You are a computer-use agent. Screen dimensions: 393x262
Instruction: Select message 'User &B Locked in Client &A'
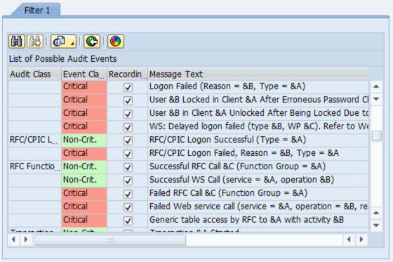259,100
